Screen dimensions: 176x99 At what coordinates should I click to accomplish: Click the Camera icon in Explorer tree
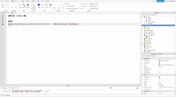[147, 19]
